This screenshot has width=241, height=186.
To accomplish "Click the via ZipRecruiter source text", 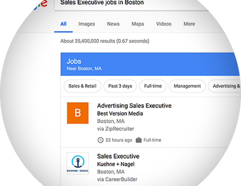I will (x=116, y=129).
